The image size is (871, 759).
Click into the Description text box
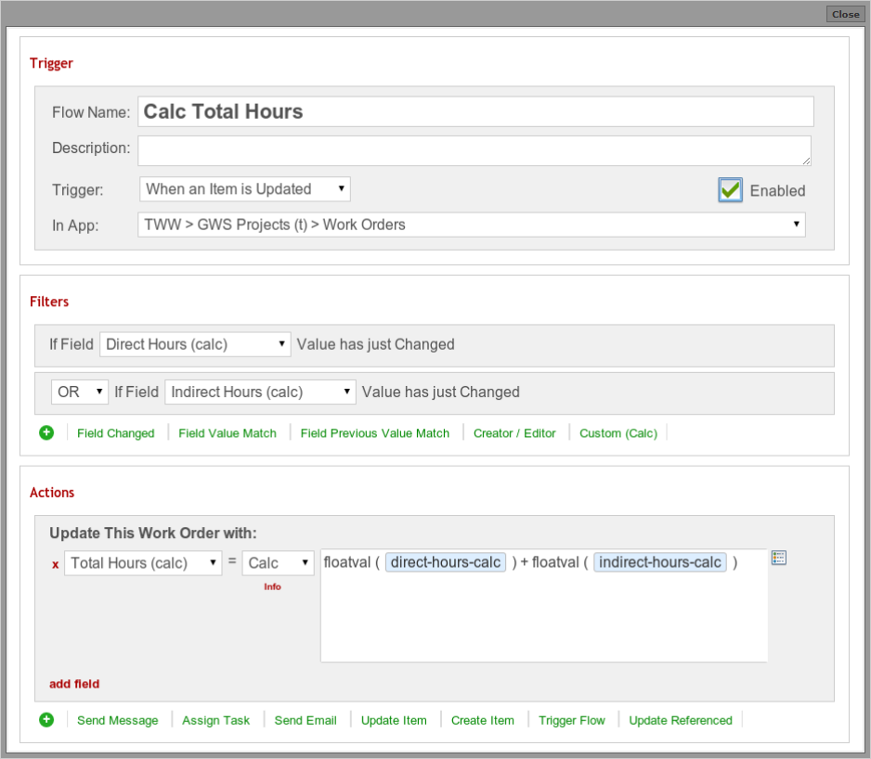pyautogui.click(x=474, y=150)
